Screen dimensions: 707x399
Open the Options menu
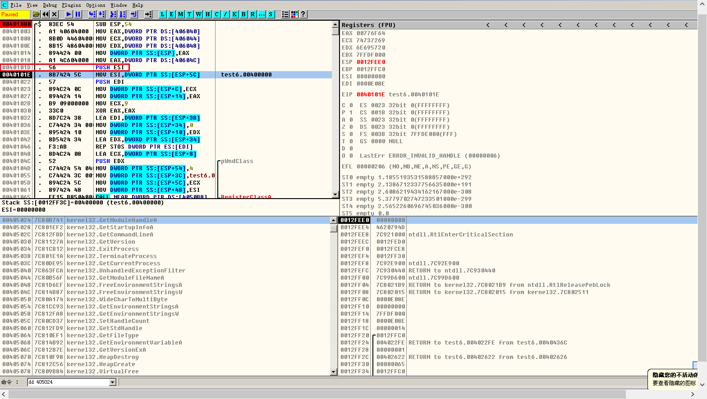tap(96, 5)
